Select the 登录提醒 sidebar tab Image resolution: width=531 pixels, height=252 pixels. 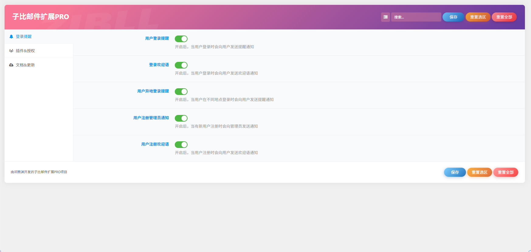point(24,37)
